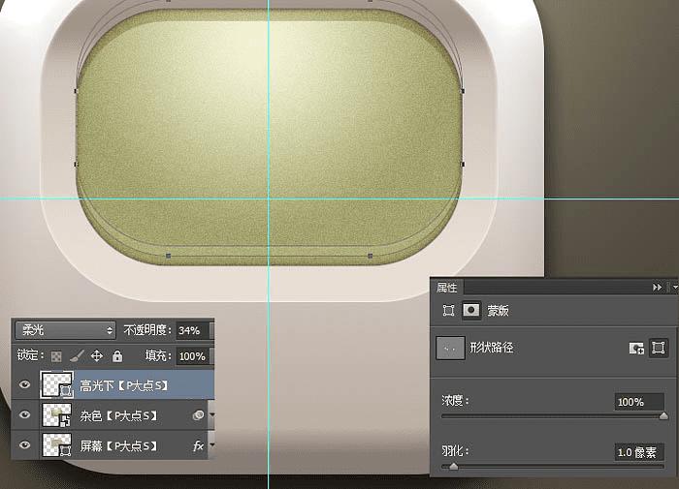The image size is (679, 489).
Task: Select the 杂色【P大点S】 layer name
Action: (119, 415)
